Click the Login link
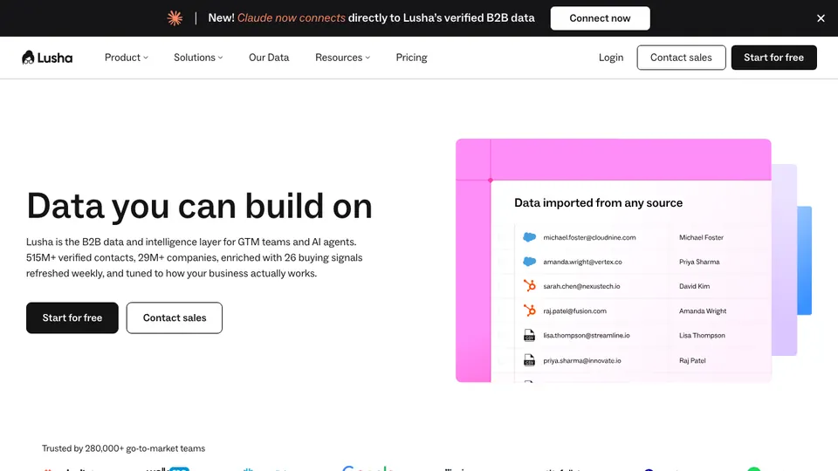The width and height of the screenshot is (838, 471). (611, 58)
